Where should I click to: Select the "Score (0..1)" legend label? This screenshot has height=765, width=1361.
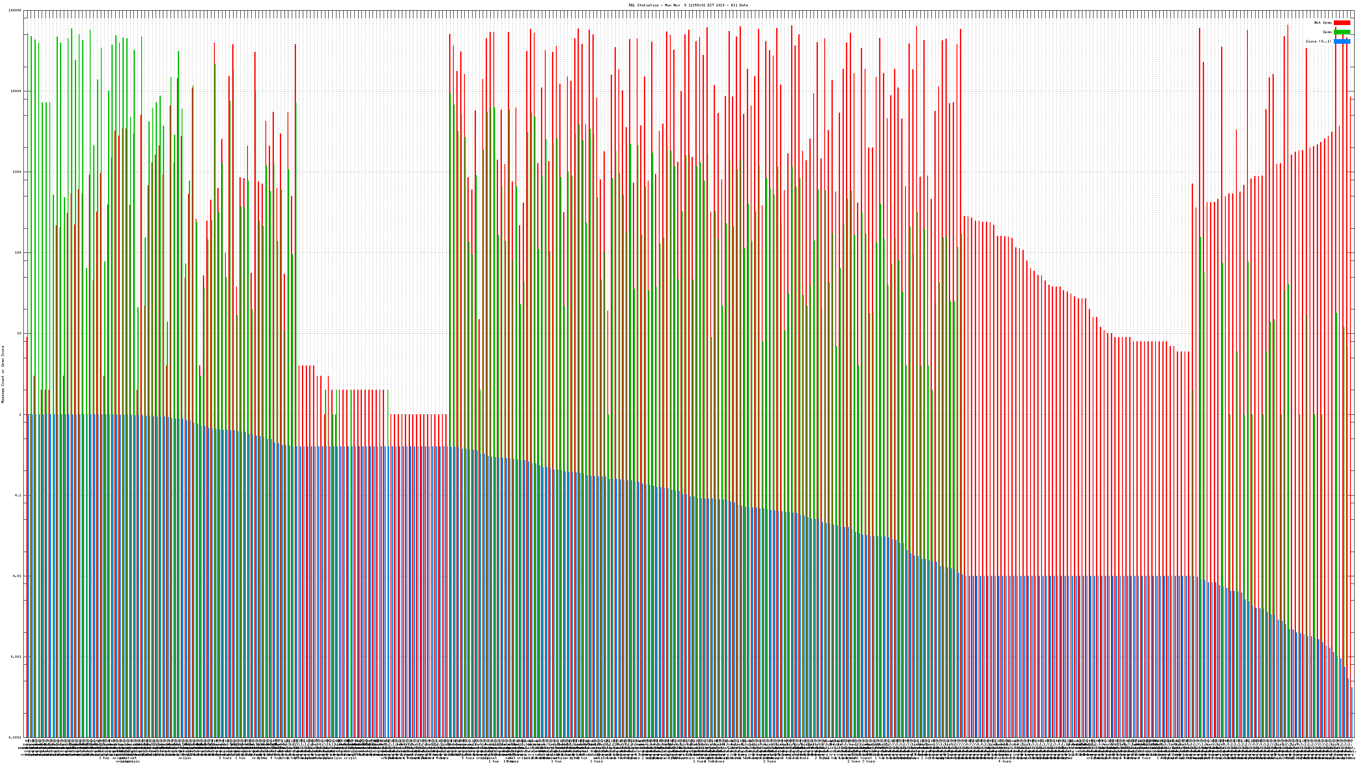1318,41
